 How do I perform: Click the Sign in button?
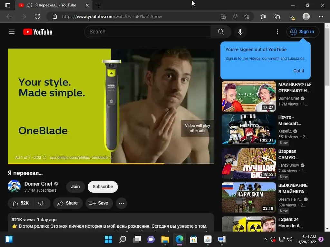point(302,32)
